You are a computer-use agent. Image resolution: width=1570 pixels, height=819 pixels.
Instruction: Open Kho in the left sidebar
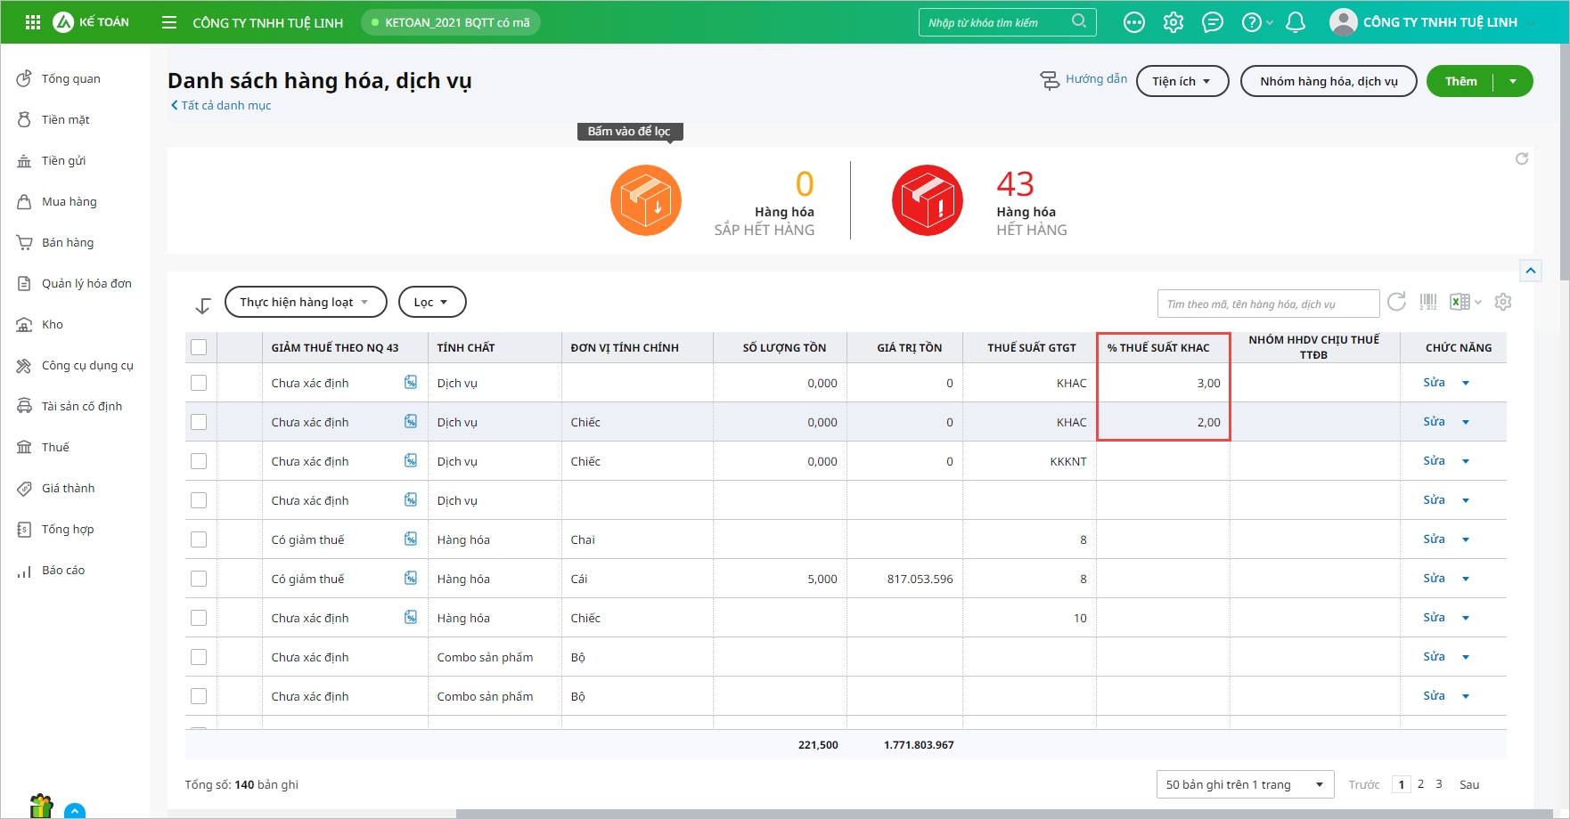pyautogui.click(x=52, y=324)
